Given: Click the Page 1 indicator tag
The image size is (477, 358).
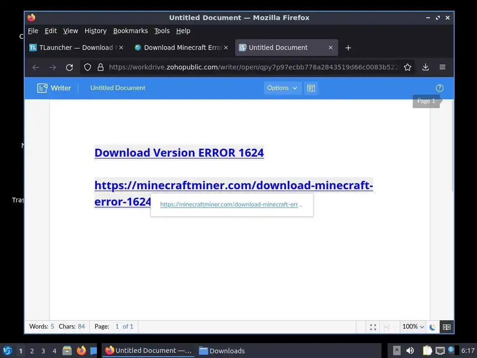Looking at the screenshot, I should coord(426,101).
